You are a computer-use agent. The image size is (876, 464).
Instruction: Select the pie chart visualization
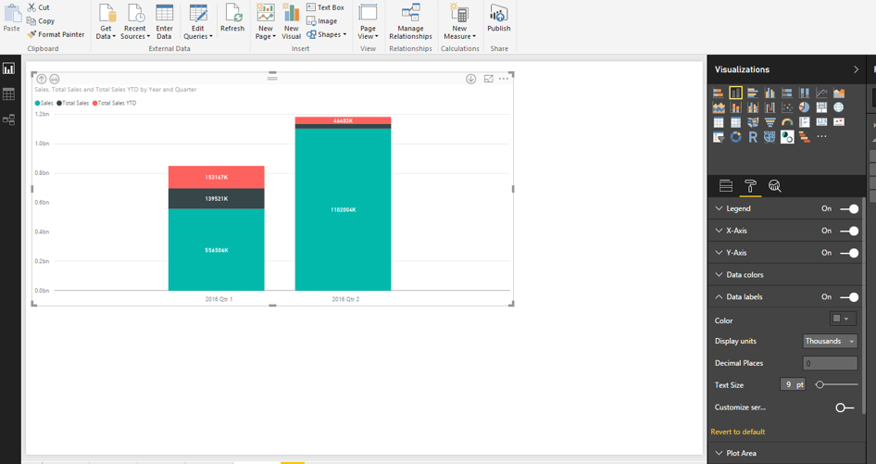click(804, 107)
